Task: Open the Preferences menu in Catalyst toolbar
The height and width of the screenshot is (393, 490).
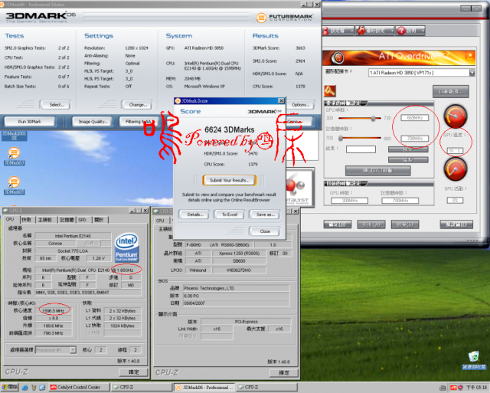Action: pyautogui.click(x=375, y=31)
